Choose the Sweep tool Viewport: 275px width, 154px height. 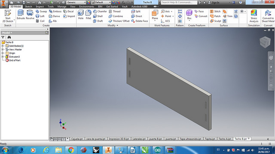41,12
